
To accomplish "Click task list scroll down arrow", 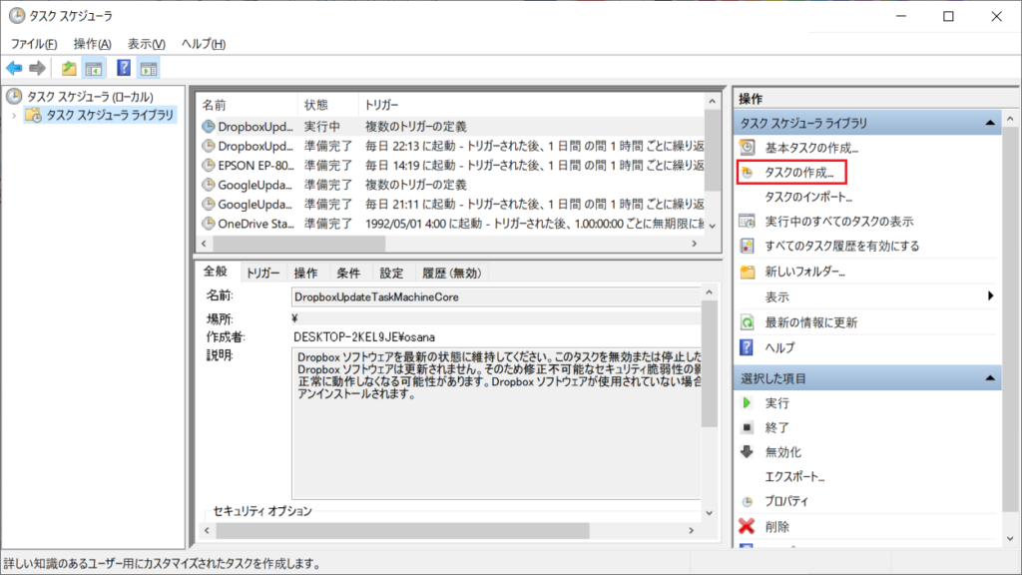I will [x=713, y=226].
